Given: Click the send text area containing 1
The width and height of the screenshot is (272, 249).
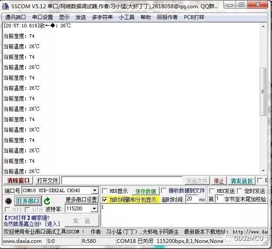Looking at the screenshot, I should [184, 215].
